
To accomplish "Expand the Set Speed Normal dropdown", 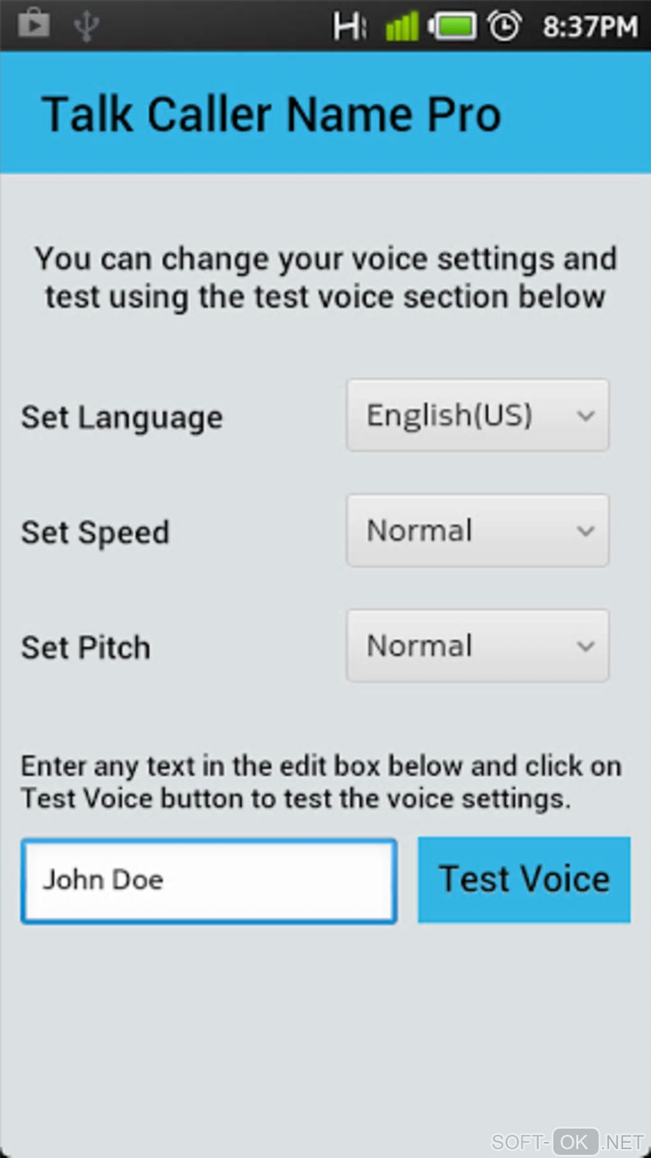I will tap(477, 531).
